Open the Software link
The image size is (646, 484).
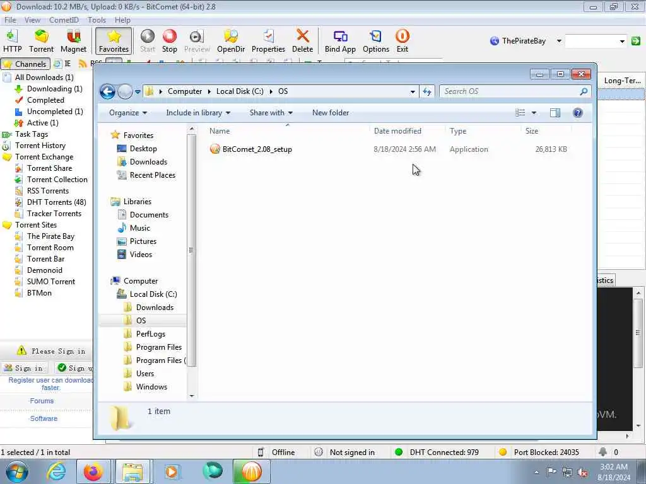click(44, 418)
